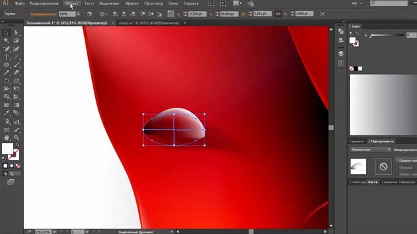Select the Zoom magnifier tool

[x=16, y=138]
